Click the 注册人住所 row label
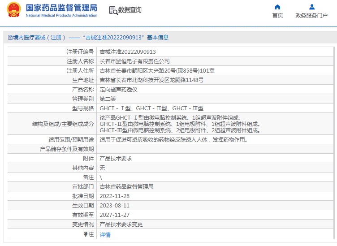 (80, 71)
